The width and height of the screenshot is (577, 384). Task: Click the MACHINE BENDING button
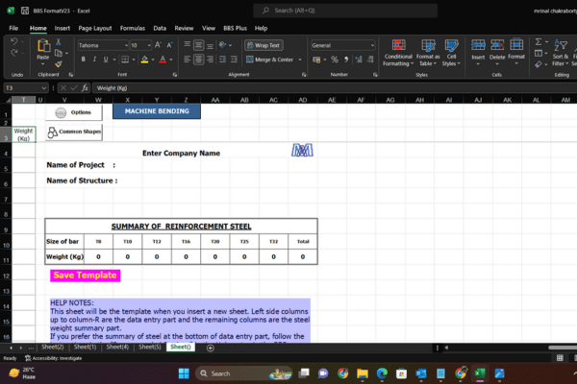click(x=157, y=111)
